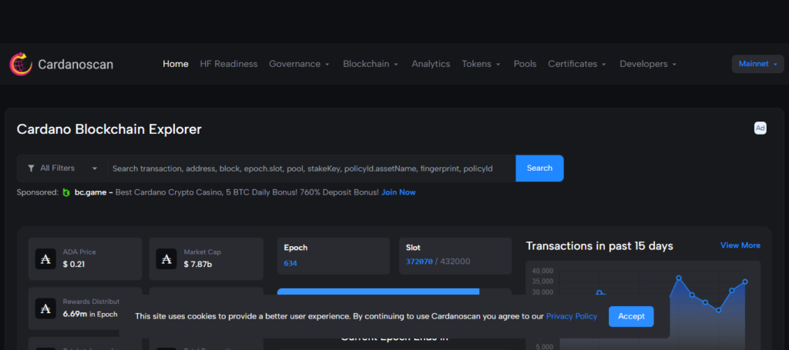Click the last data point on chart
The height and width of the screenshot is (350, 789).
click(x=745, y=282)
